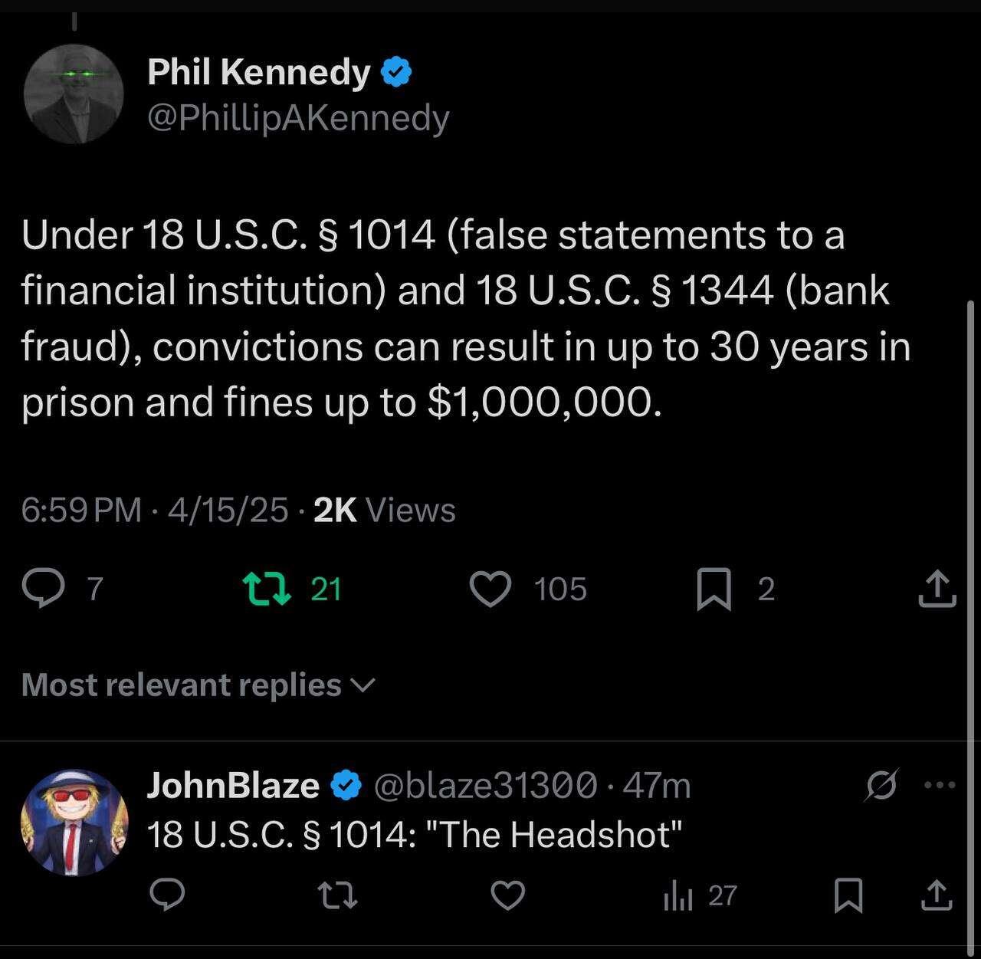The width and height of the screenshot is (981, 959).
Task: View analytics showing 27 views on reply
Action: click(x=700, y=895)
